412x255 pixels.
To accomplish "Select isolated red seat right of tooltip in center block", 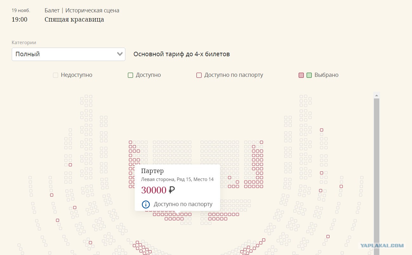I will pos(229,178).
